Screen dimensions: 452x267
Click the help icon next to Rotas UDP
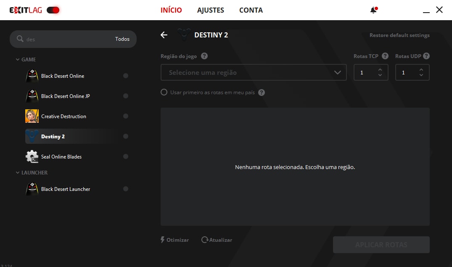pyautogui.click(x=426, y=56)
